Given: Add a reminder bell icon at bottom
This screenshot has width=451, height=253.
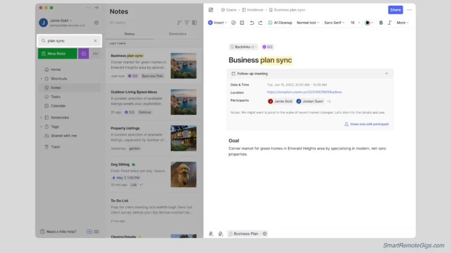Looking at the screenshot, I should click(211, 234).
